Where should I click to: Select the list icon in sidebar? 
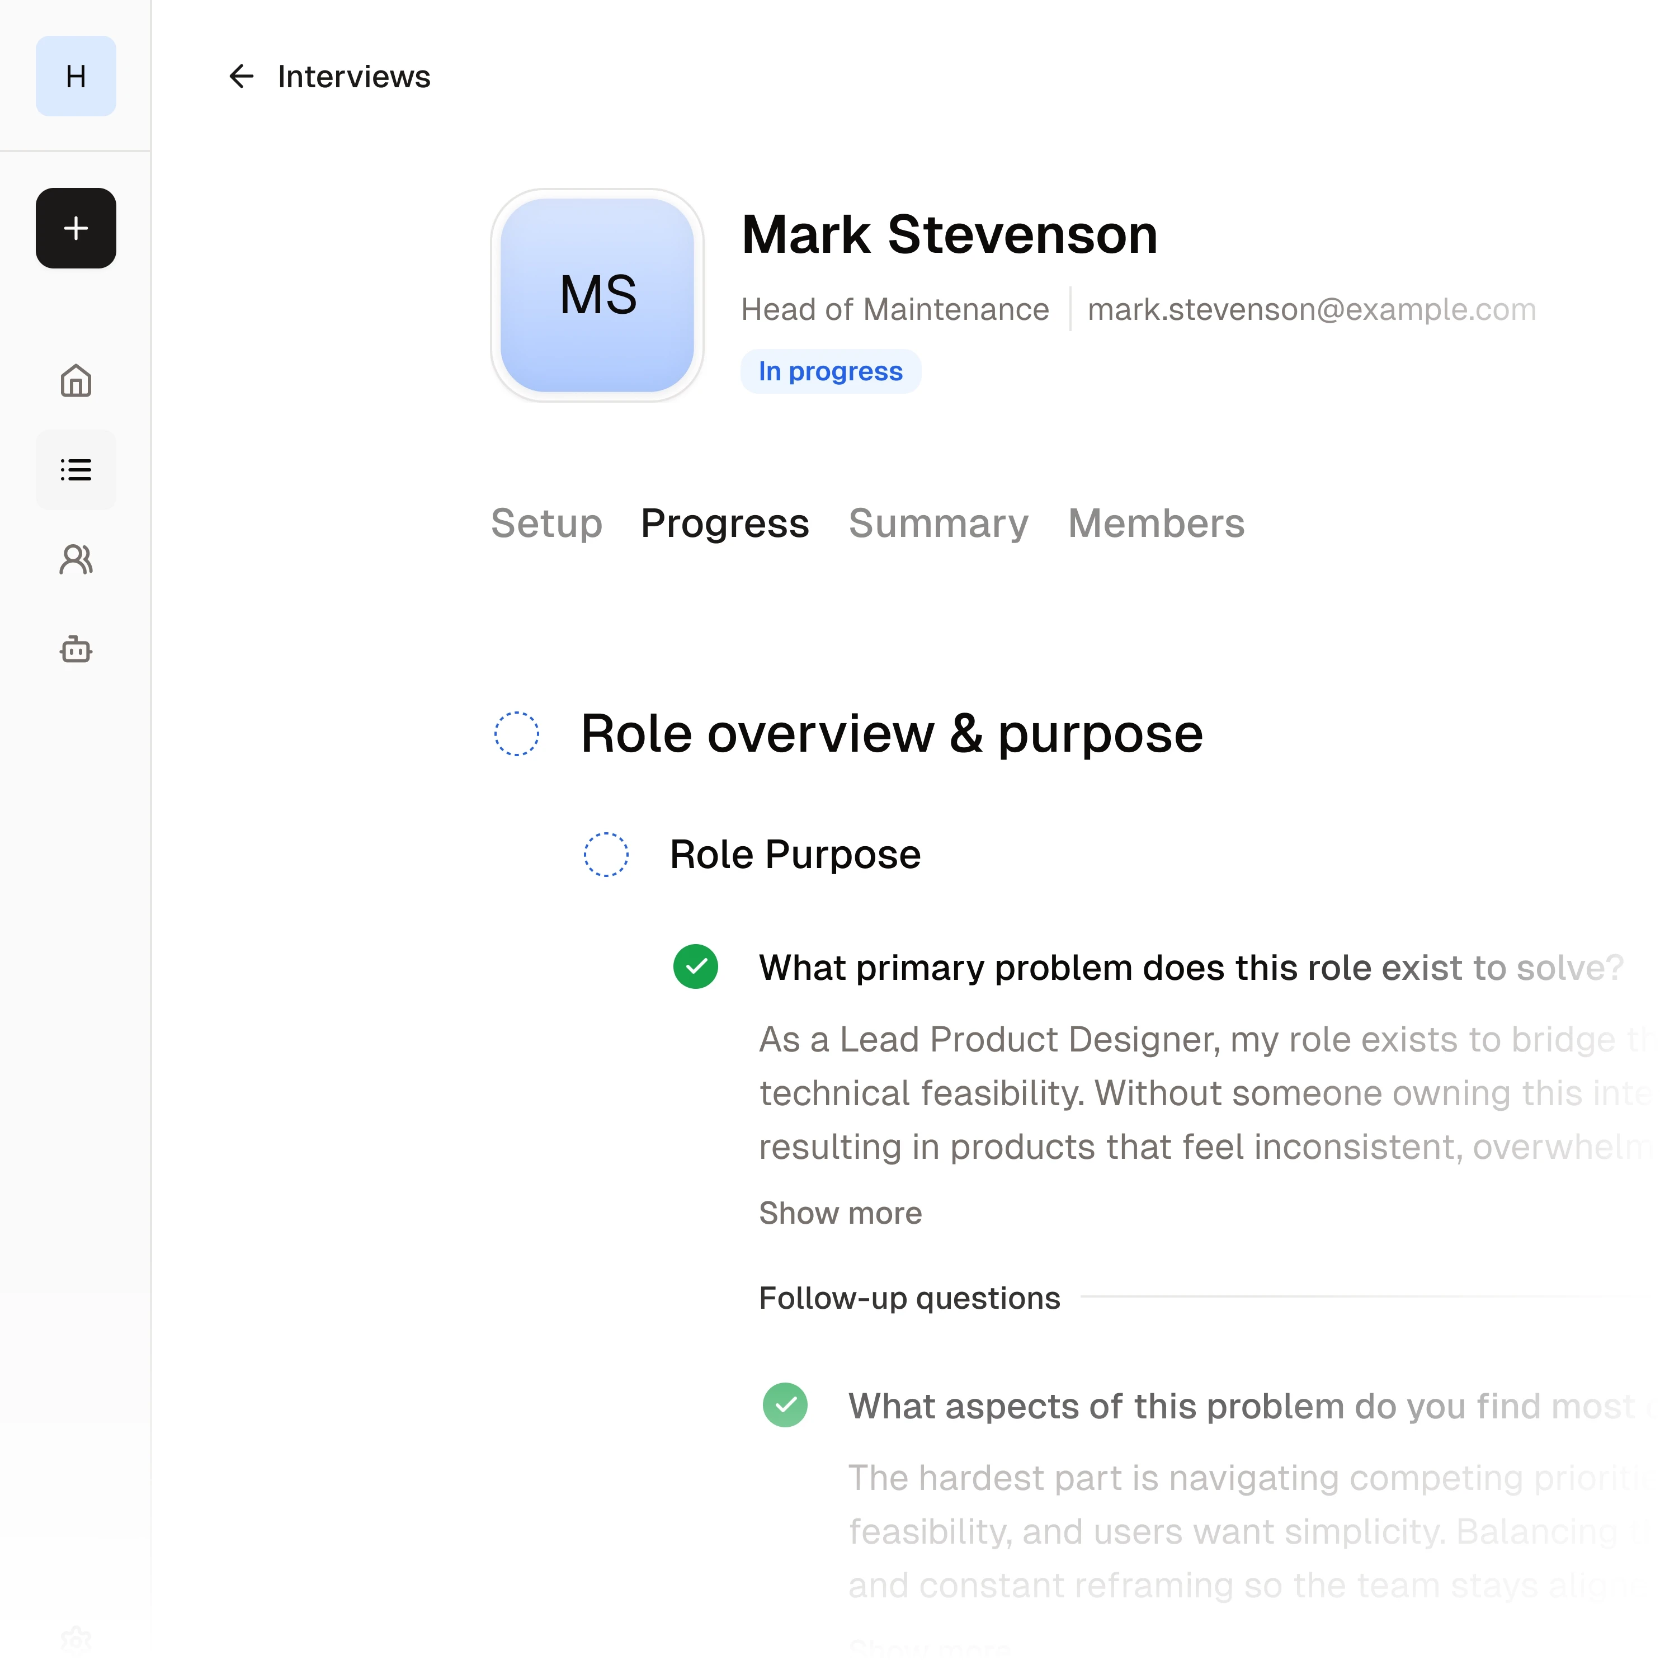76,470
